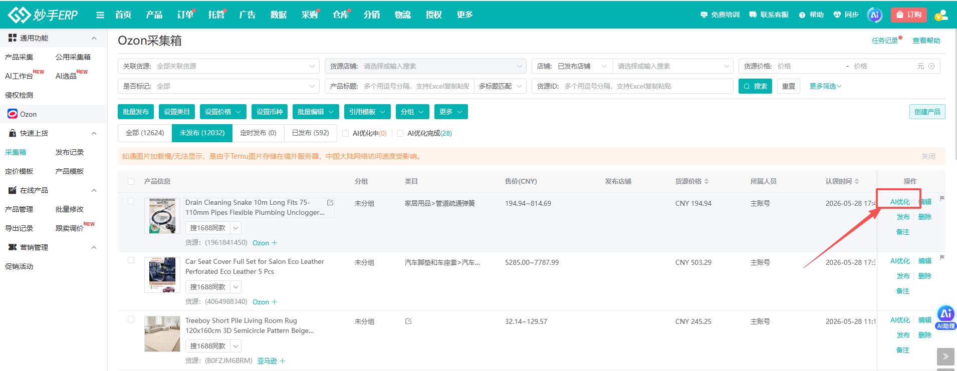Image resolution: width=957 pixels, height=371 pixels.
Task: Check the Car Seat Cover row checkbox
Action: [131, 260]
